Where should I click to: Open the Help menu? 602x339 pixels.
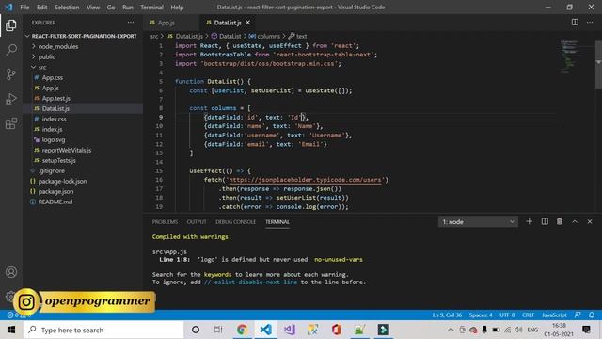(x=177, y=8)
